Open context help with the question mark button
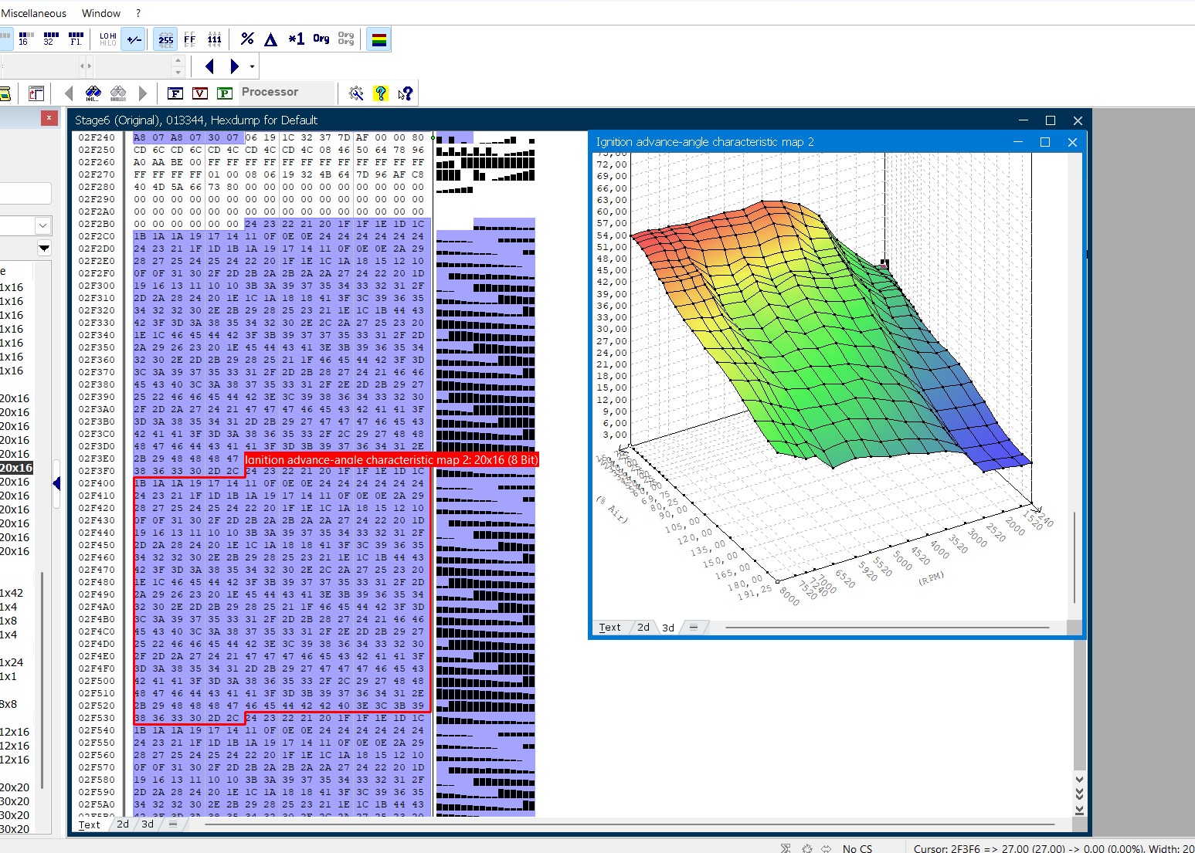The width and height of the screenshot is (1195, 853). [x=405, y=93]
